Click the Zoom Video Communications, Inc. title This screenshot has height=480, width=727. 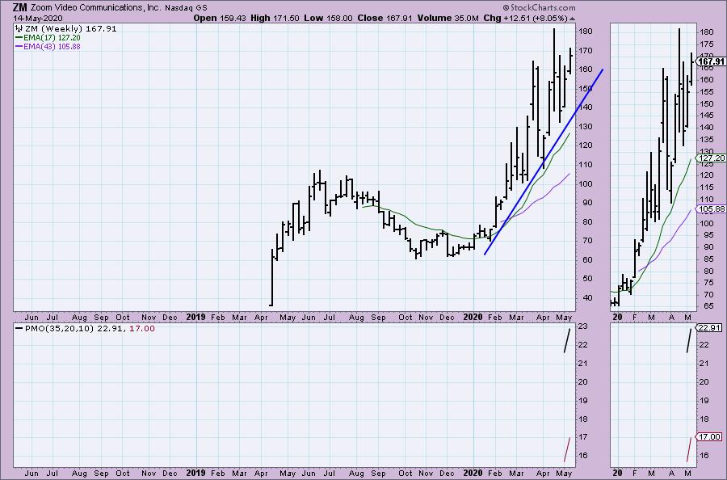coord(95,7)
